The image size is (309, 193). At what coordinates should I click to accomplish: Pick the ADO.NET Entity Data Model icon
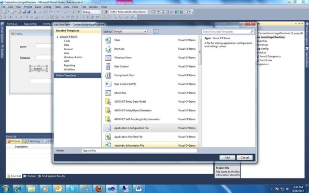[108, 102]
